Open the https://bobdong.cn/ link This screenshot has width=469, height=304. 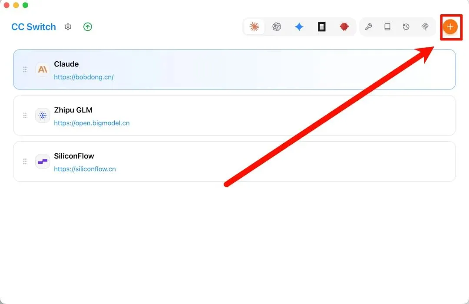pos(84,77)
